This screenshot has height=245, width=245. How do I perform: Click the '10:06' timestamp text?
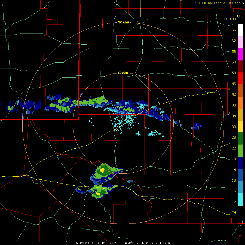[166, 243]
